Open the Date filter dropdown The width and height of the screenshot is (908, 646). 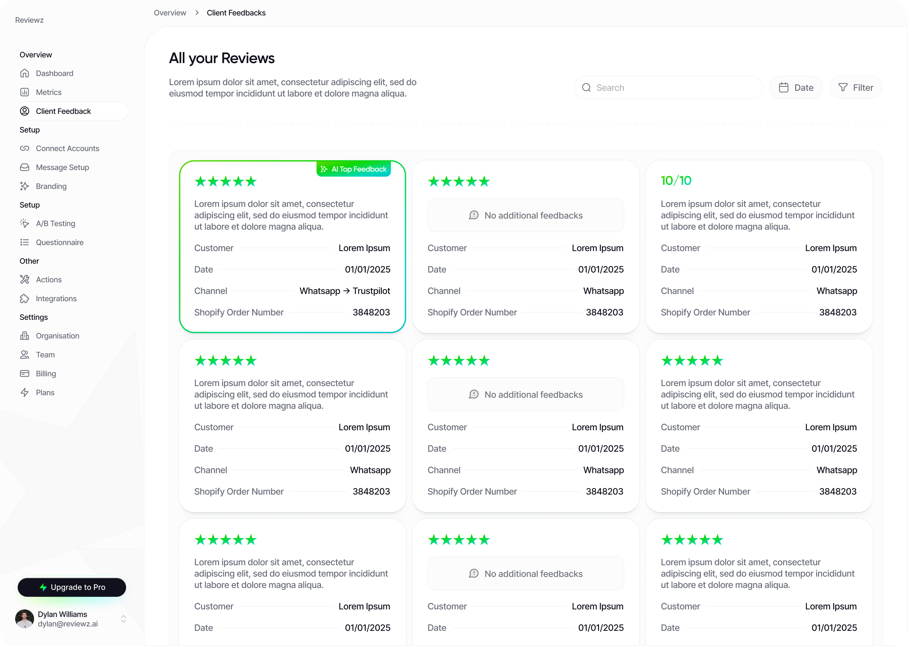coord(795,87)
